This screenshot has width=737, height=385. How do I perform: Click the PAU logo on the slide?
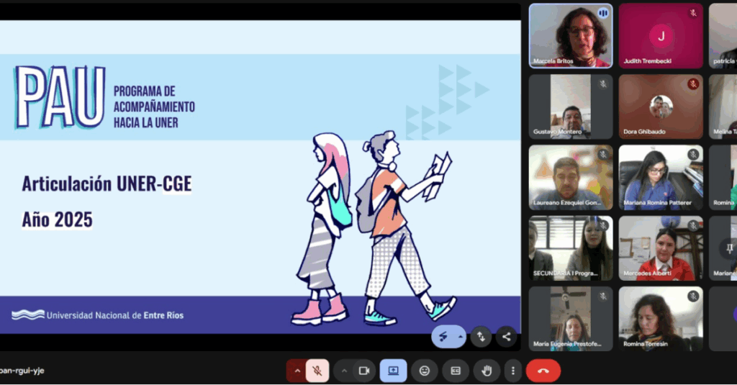coord(60,97)
